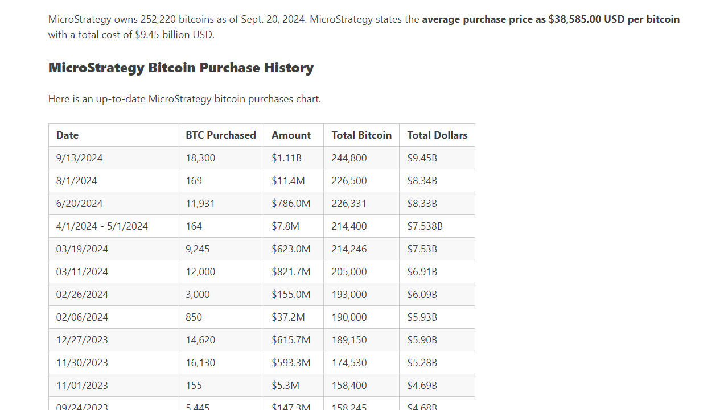This screenshot has height=410, width=728.
Task: Select the 155 BTC purchased cell
Action: click(221, 386)
